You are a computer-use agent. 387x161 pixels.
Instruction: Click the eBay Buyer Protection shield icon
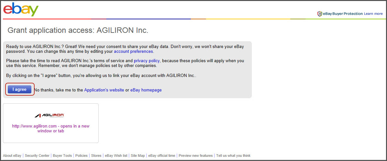(320, 14)
